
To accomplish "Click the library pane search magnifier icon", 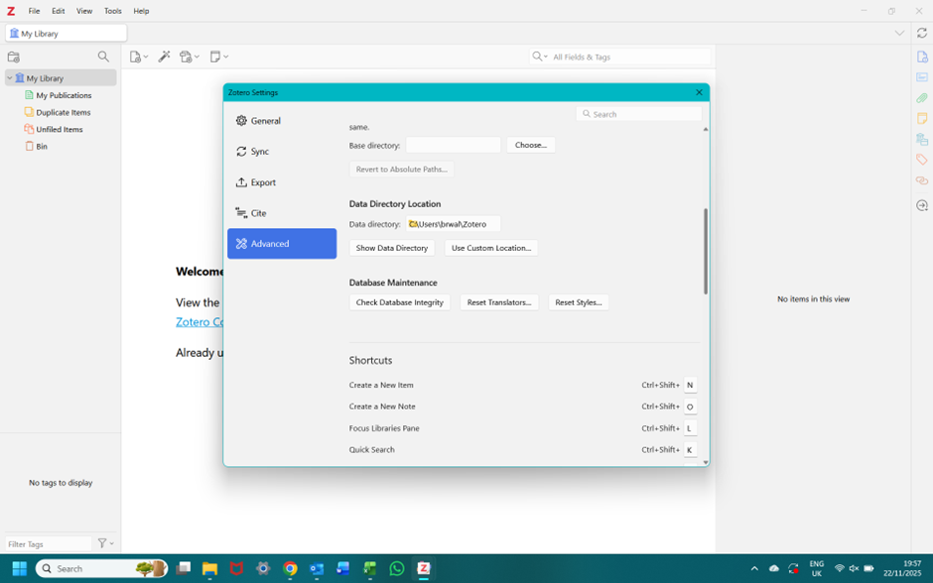I will [x=103, y=57].
